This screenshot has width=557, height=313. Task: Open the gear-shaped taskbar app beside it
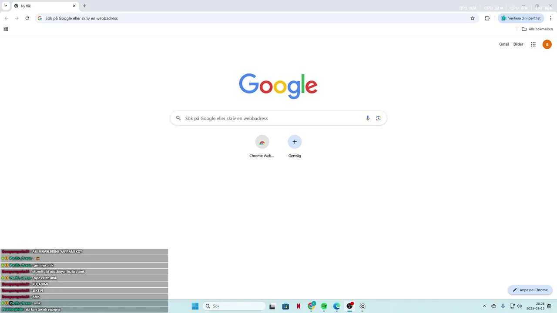point(362,306)
